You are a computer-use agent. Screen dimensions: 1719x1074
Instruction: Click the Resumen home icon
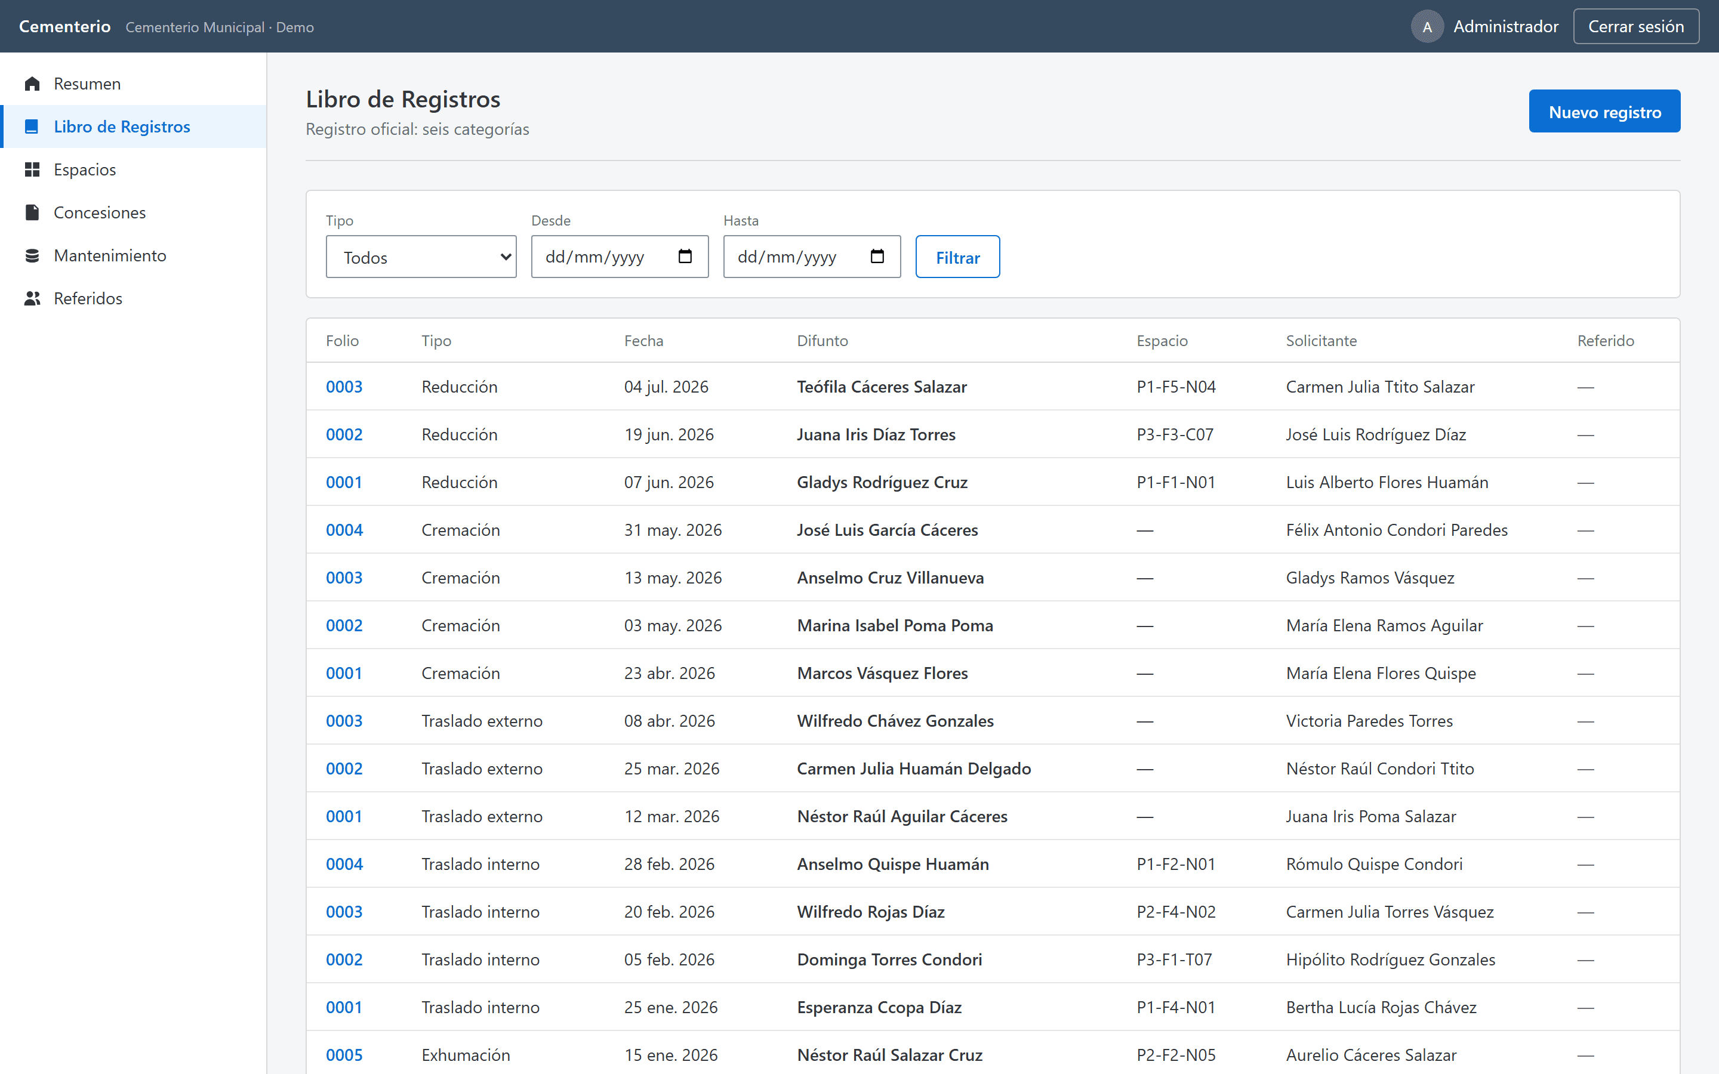[x=32, y=84]
